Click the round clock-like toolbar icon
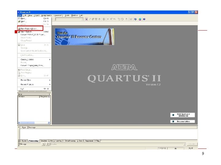 pyautogui.click(x=122, y=19)
